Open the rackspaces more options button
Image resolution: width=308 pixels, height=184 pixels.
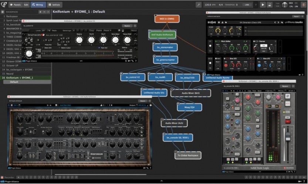(x=48, y=12)
